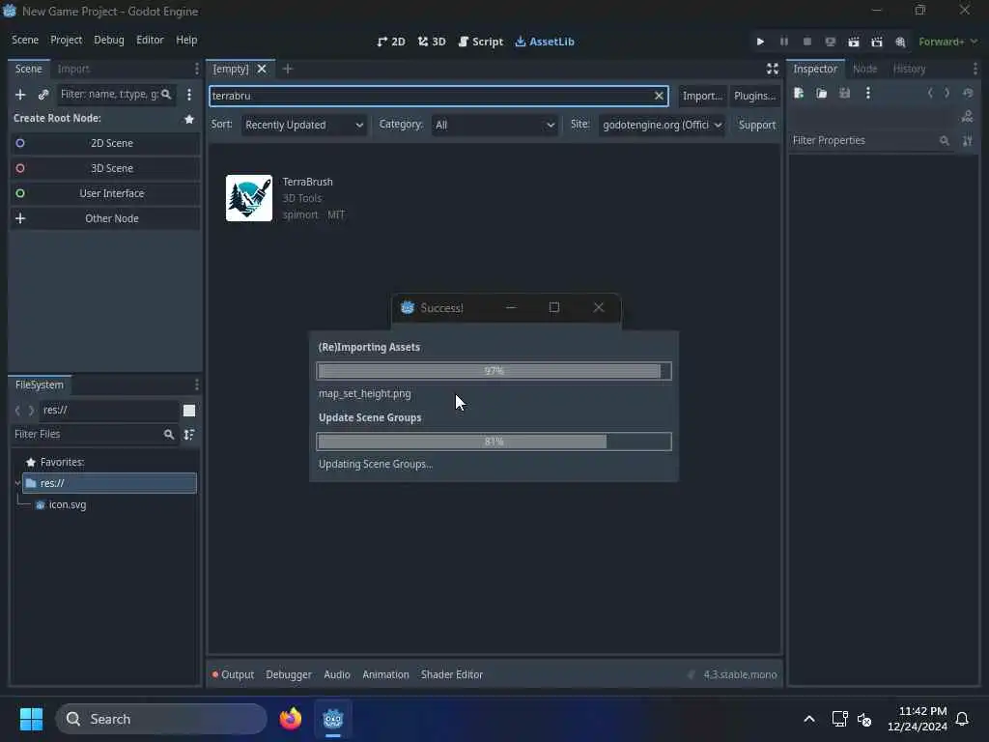This screenshot has width=989, height=742.
Task: Click the 3D Tools category link
Action: [302, 198]
